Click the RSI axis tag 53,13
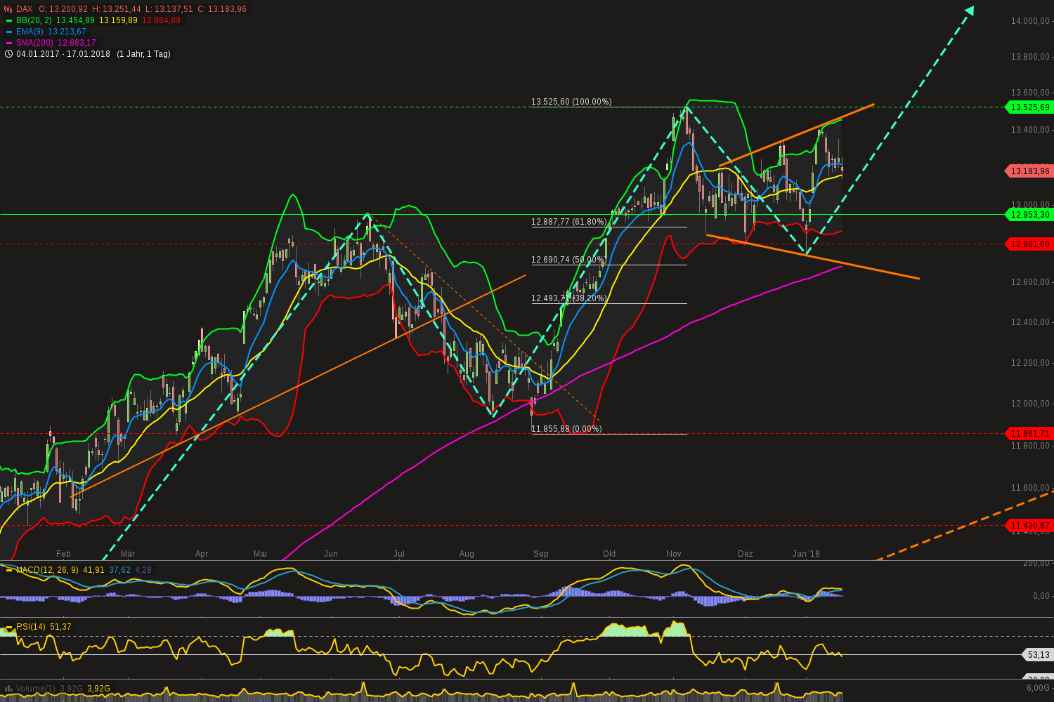This screenshot has height=702, width=1054. [x=1039, y=655]
